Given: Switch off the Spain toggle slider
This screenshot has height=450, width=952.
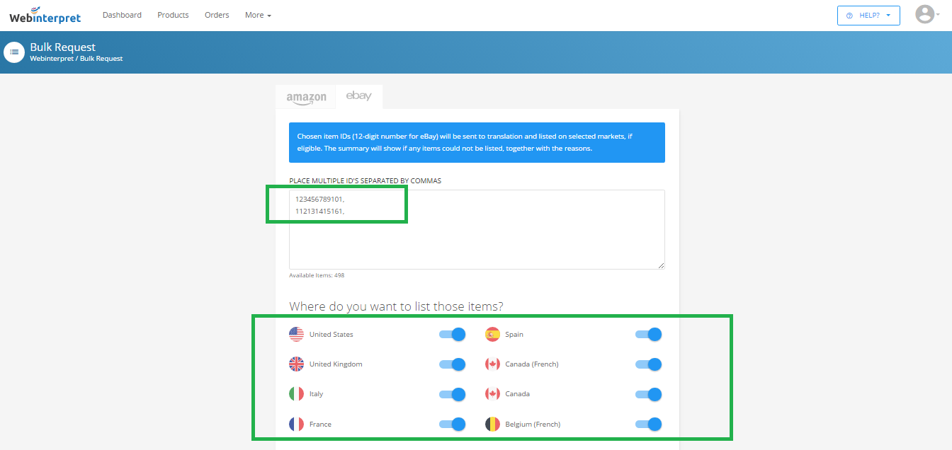Looking at the screenshot, I should [648, 335].
